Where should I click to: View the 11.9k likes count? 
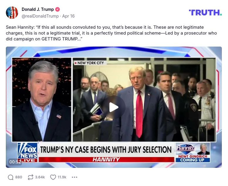[x=62, y=177]
